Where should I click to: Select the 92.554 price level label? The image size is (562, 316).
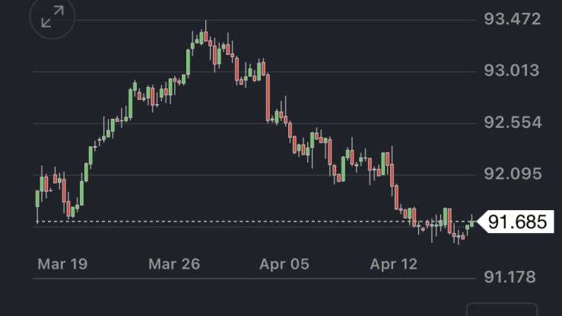512,123
